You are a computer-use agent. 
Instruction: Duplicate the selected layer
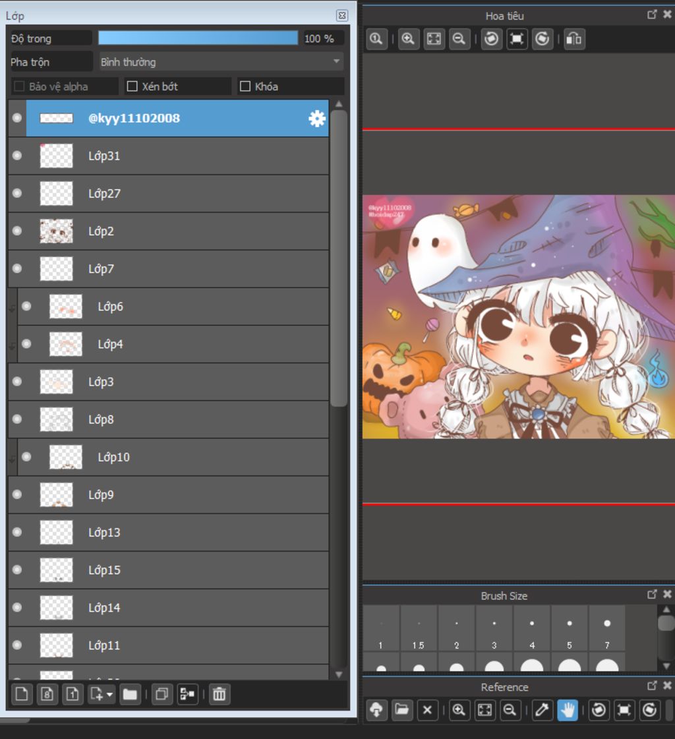161,694
